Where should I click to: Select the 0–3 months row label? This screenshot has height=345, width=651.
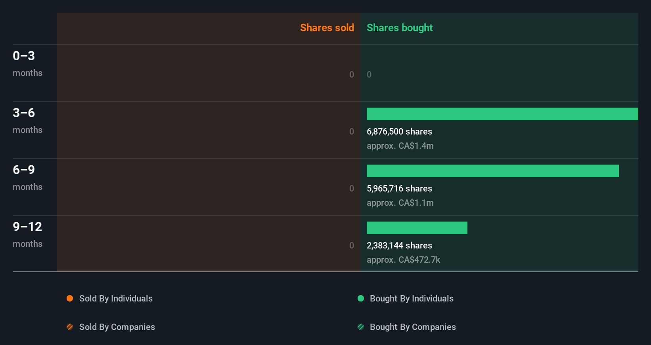click(x=27, y=63)
